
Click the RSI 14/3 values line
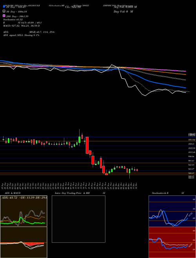click(x=22, y=23)
